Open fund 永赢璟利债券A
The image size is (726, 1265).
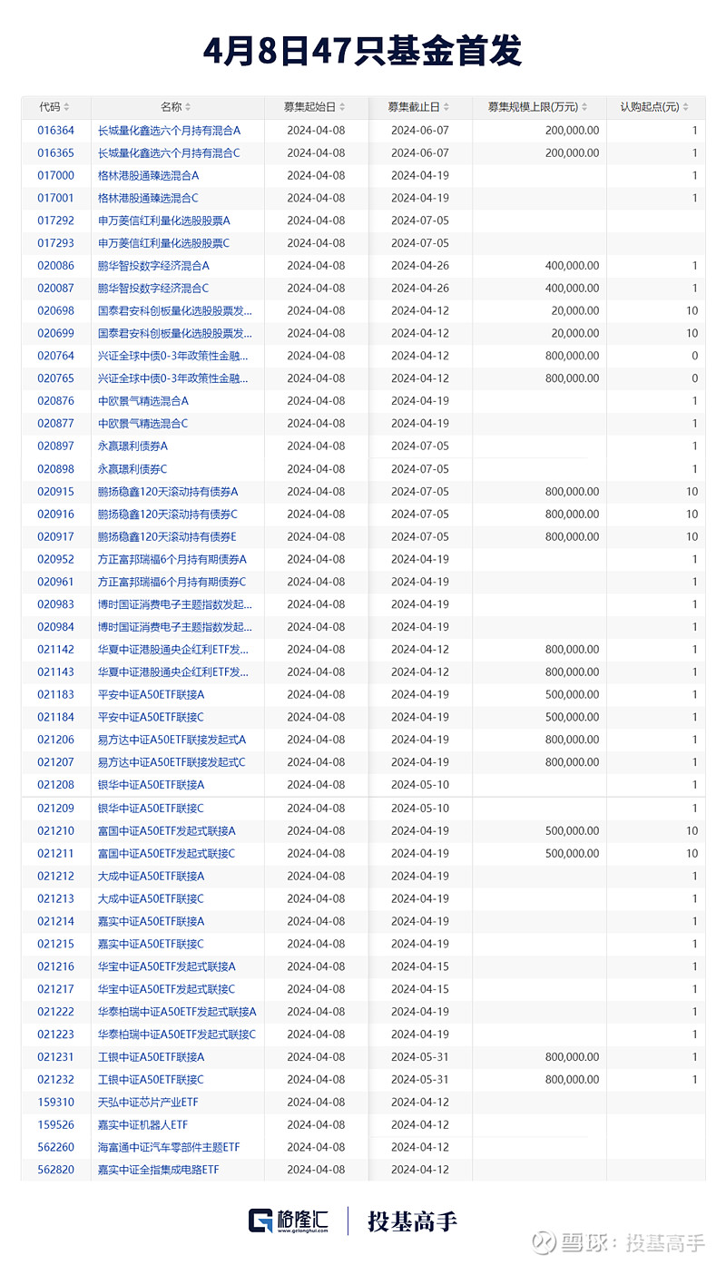coord(132,446)
